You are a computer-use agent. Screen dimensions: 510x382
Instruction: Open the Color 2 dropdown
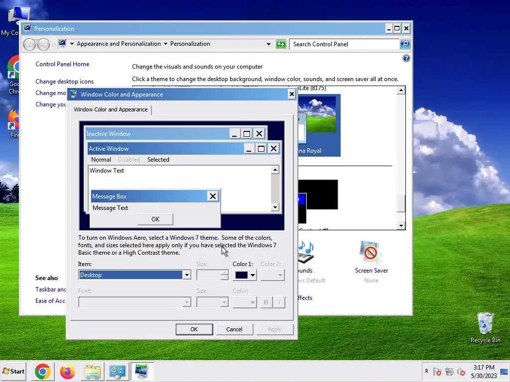click(x=272, y=275)
